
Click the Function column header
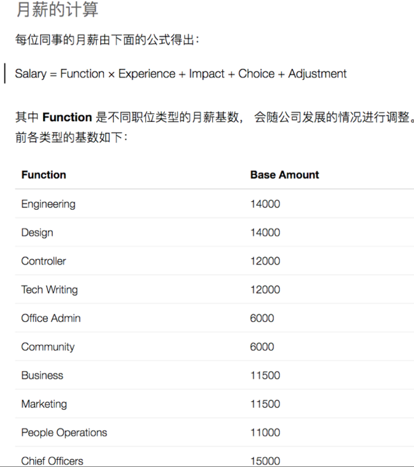coord(44,175)
